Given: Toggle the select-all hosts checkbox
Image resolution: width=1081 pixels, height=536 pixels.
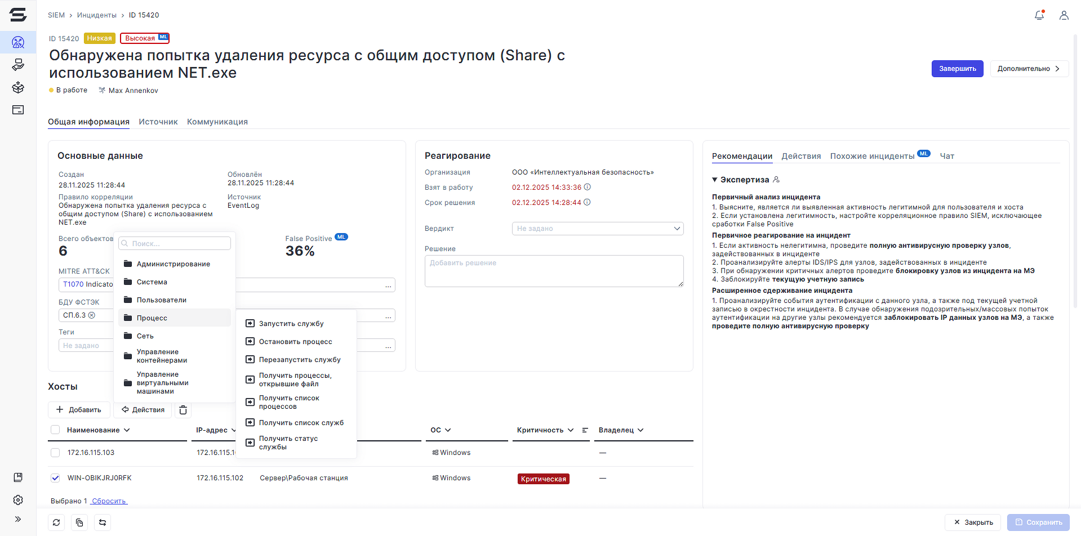Looking at the screenshot, I should tap(55, 430).
